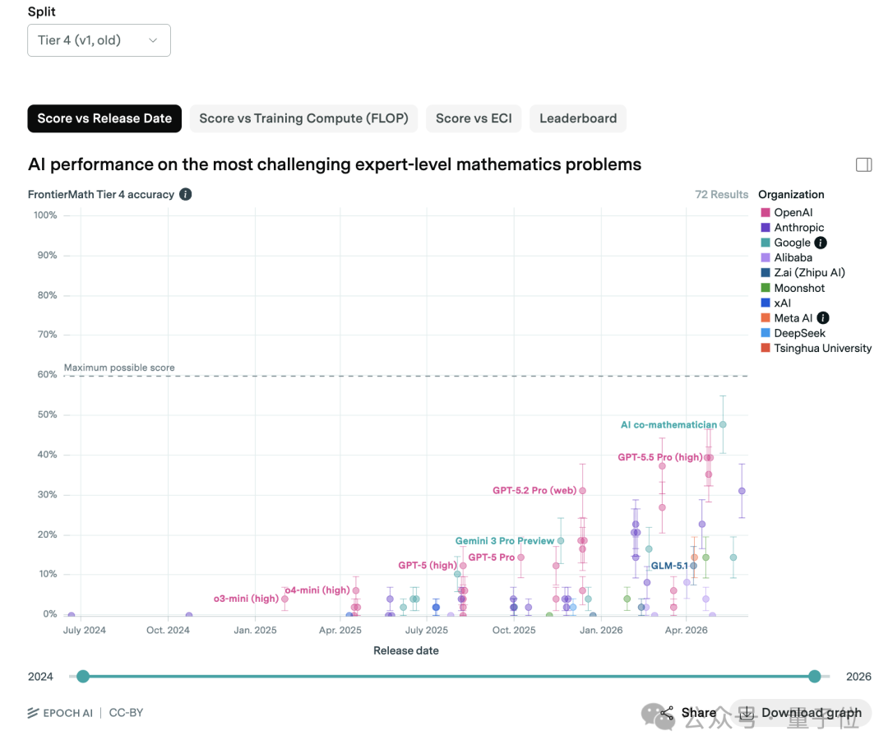888x754 pixels.
Task: Click the 'Moonshot' legend label
Action: click(x=799, y=288)
